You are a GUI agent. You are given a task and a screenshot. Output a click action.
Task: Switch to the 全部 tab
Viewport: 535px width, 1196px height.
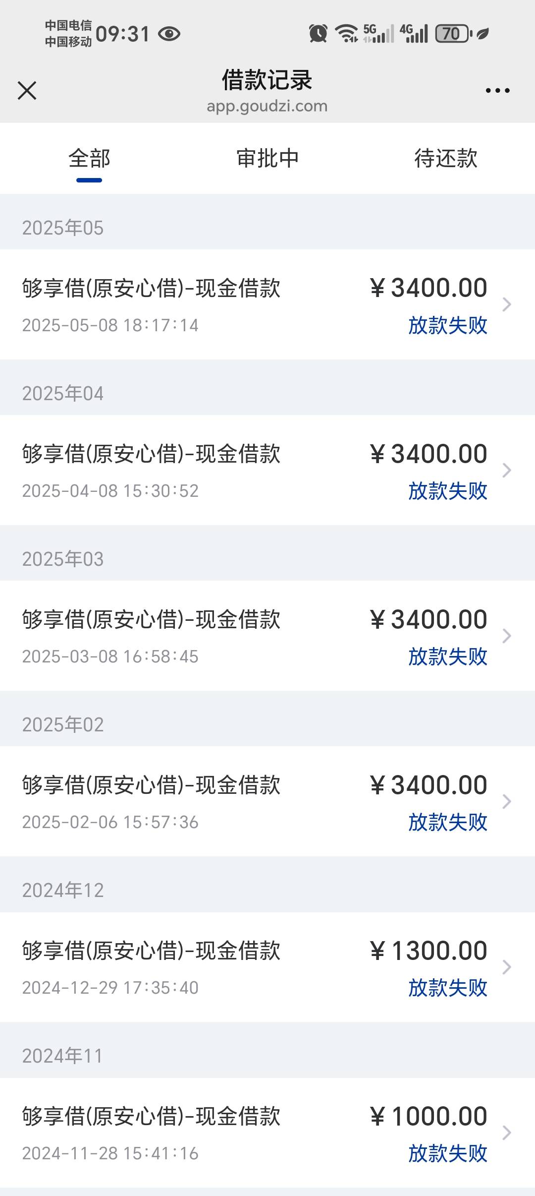89,159
